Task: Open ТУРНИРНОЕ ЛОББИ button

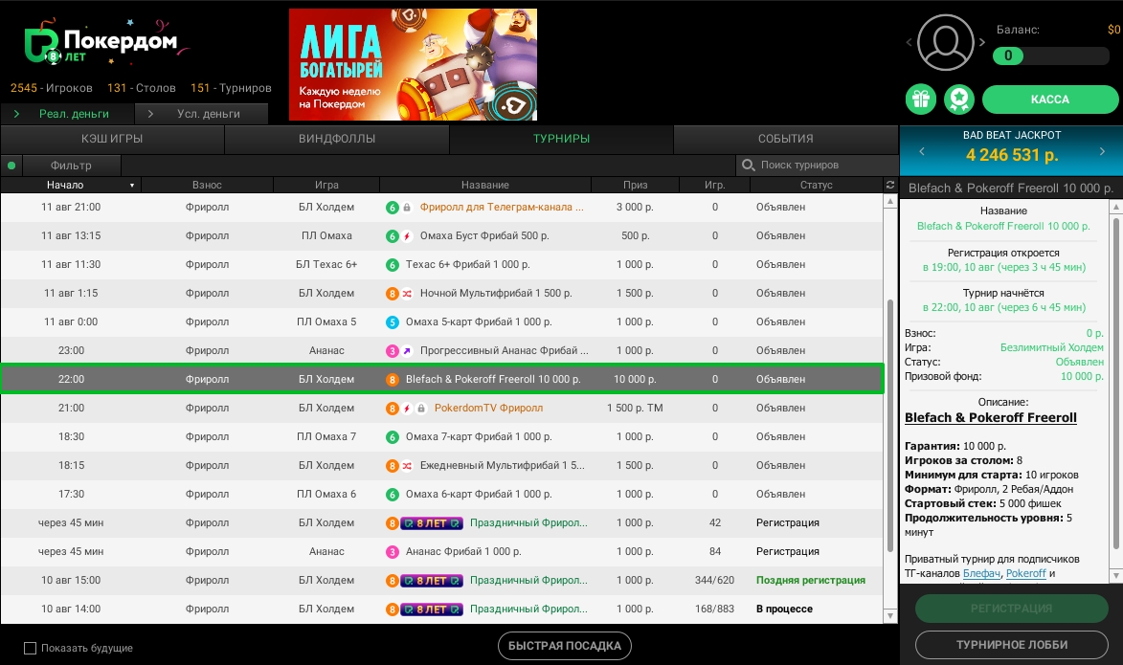Action: (x=1011, y=645)
